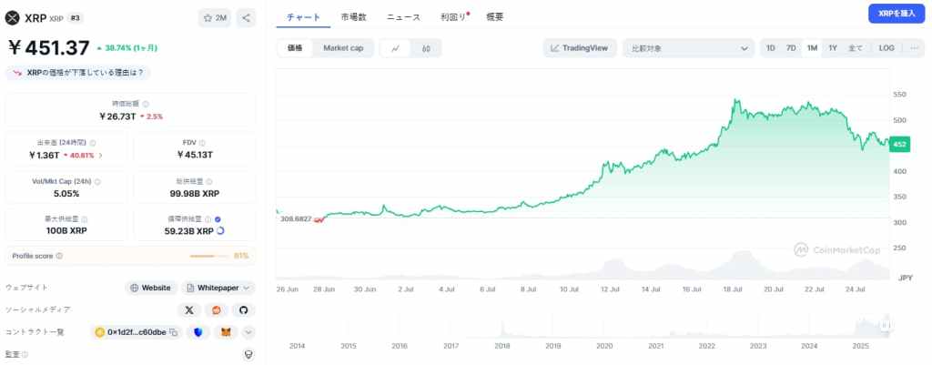
Task: Click XRPの価格が下落している理由は？ prompt
Action: [78, 73]
